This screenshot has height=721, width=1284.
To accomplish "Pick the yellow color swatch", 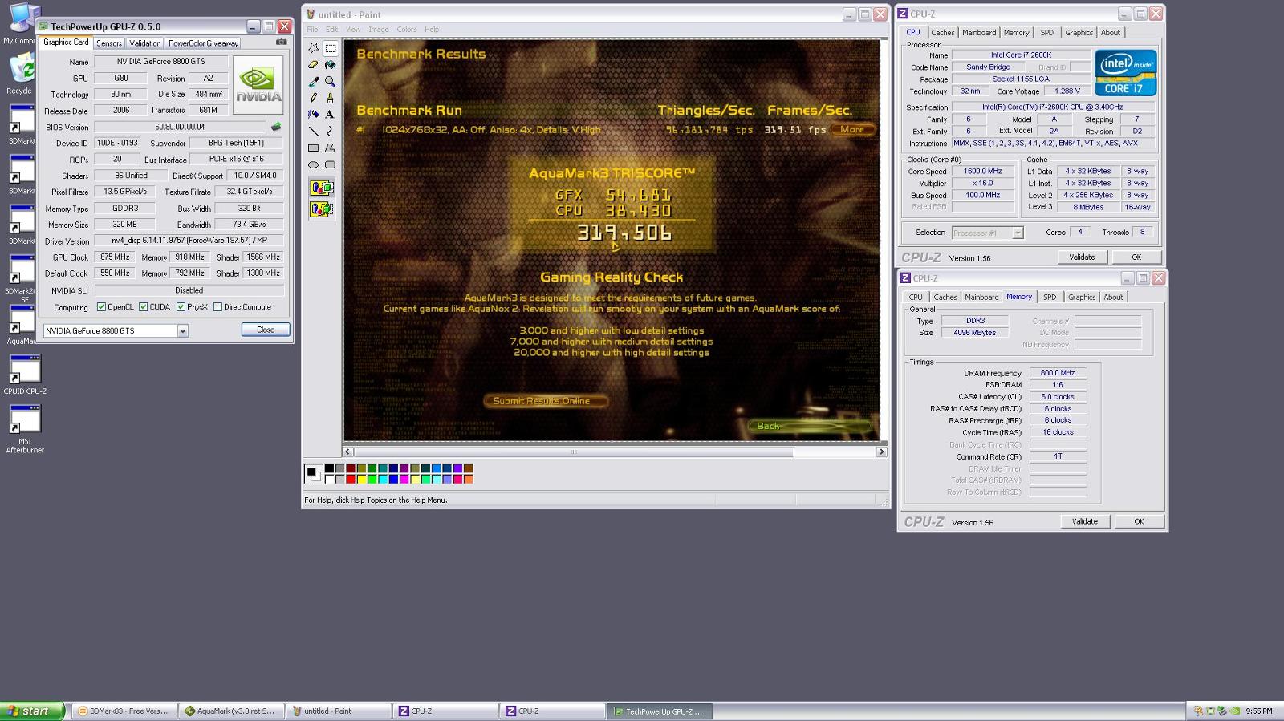I will coord(361,479).
